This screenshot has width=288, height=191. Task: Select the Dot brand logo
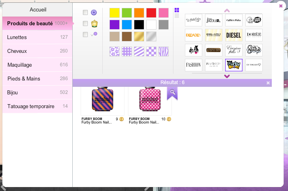[194, 50]
